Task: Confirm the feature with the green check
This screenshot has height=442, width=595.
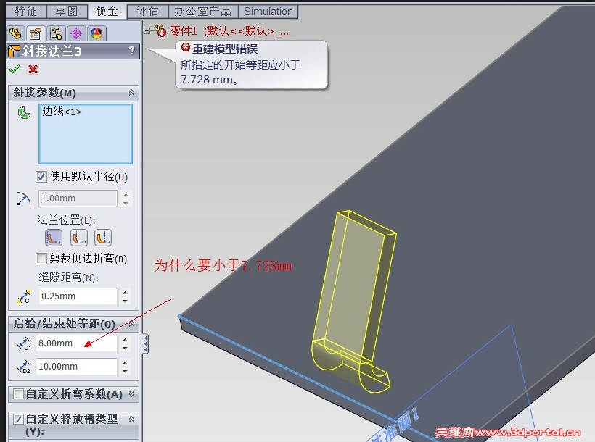Action: pyautogui.click(x=16, y=70)
